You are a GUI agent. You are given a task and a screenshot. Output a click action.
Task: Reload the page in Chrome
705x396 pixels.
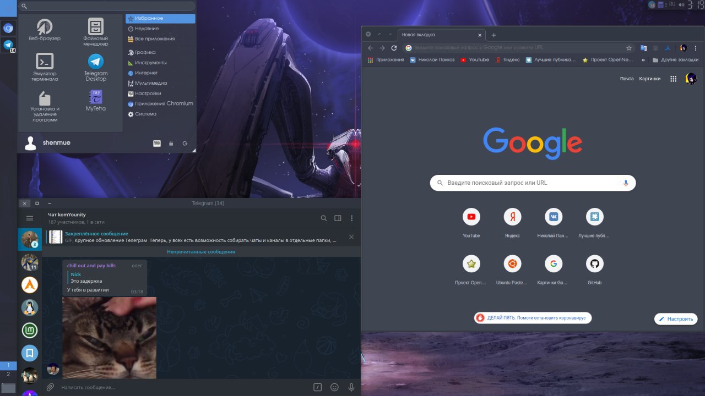394,48
